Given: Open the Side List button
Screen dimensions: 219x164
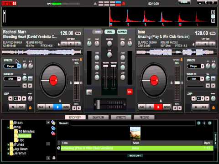Looking at the screenshot, I should 135,156.
